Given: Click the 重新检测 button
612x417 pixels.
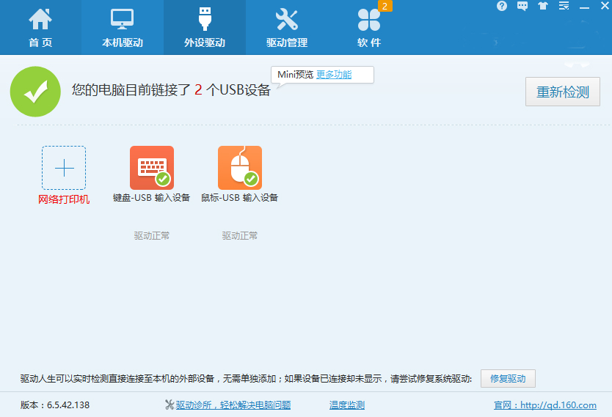Looking at the screenshot, I should 562,92.
